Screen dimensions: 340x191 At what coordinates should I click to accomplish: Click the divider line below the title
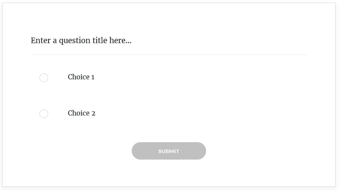pyautogui.click(x=169, y=55)
